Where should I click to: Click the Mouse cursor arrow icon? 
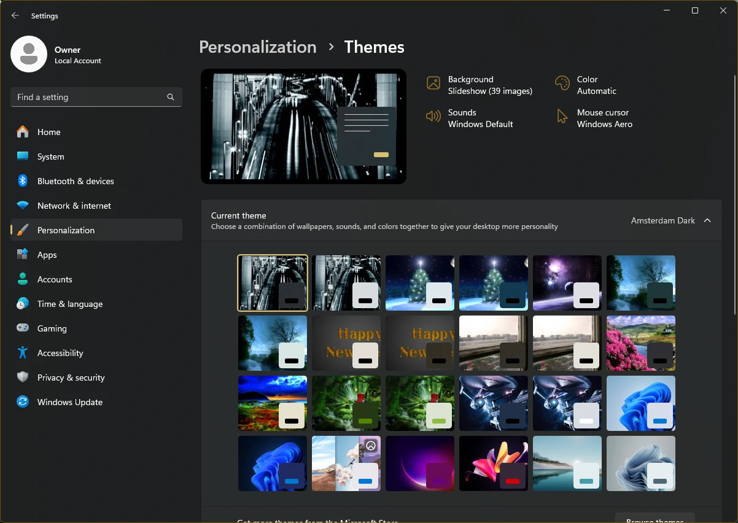(x=562, y=117)
